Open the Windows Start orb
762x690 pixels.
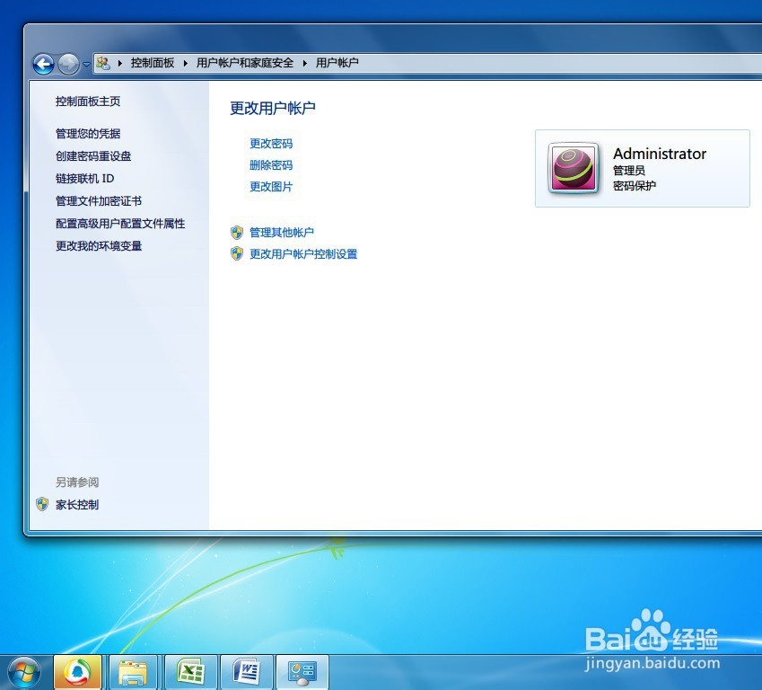24,673
